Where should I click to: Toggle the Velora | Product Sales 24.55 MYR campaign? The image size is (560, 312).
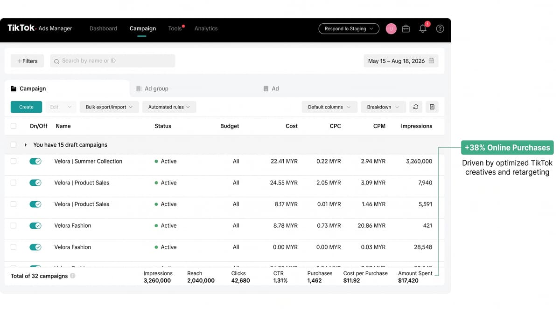pyautogui.click(x=35, y=183)
